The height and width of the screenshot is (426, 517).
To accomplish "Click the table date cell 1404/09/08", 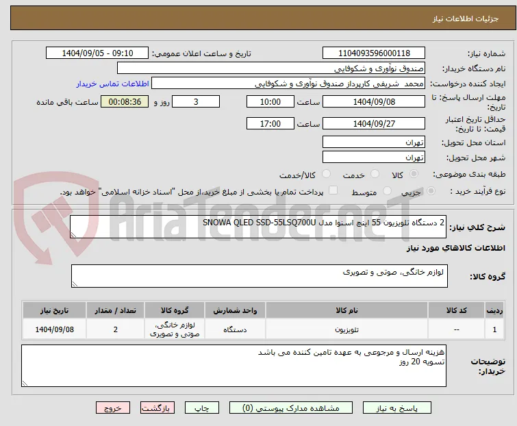I will [54, 329].
